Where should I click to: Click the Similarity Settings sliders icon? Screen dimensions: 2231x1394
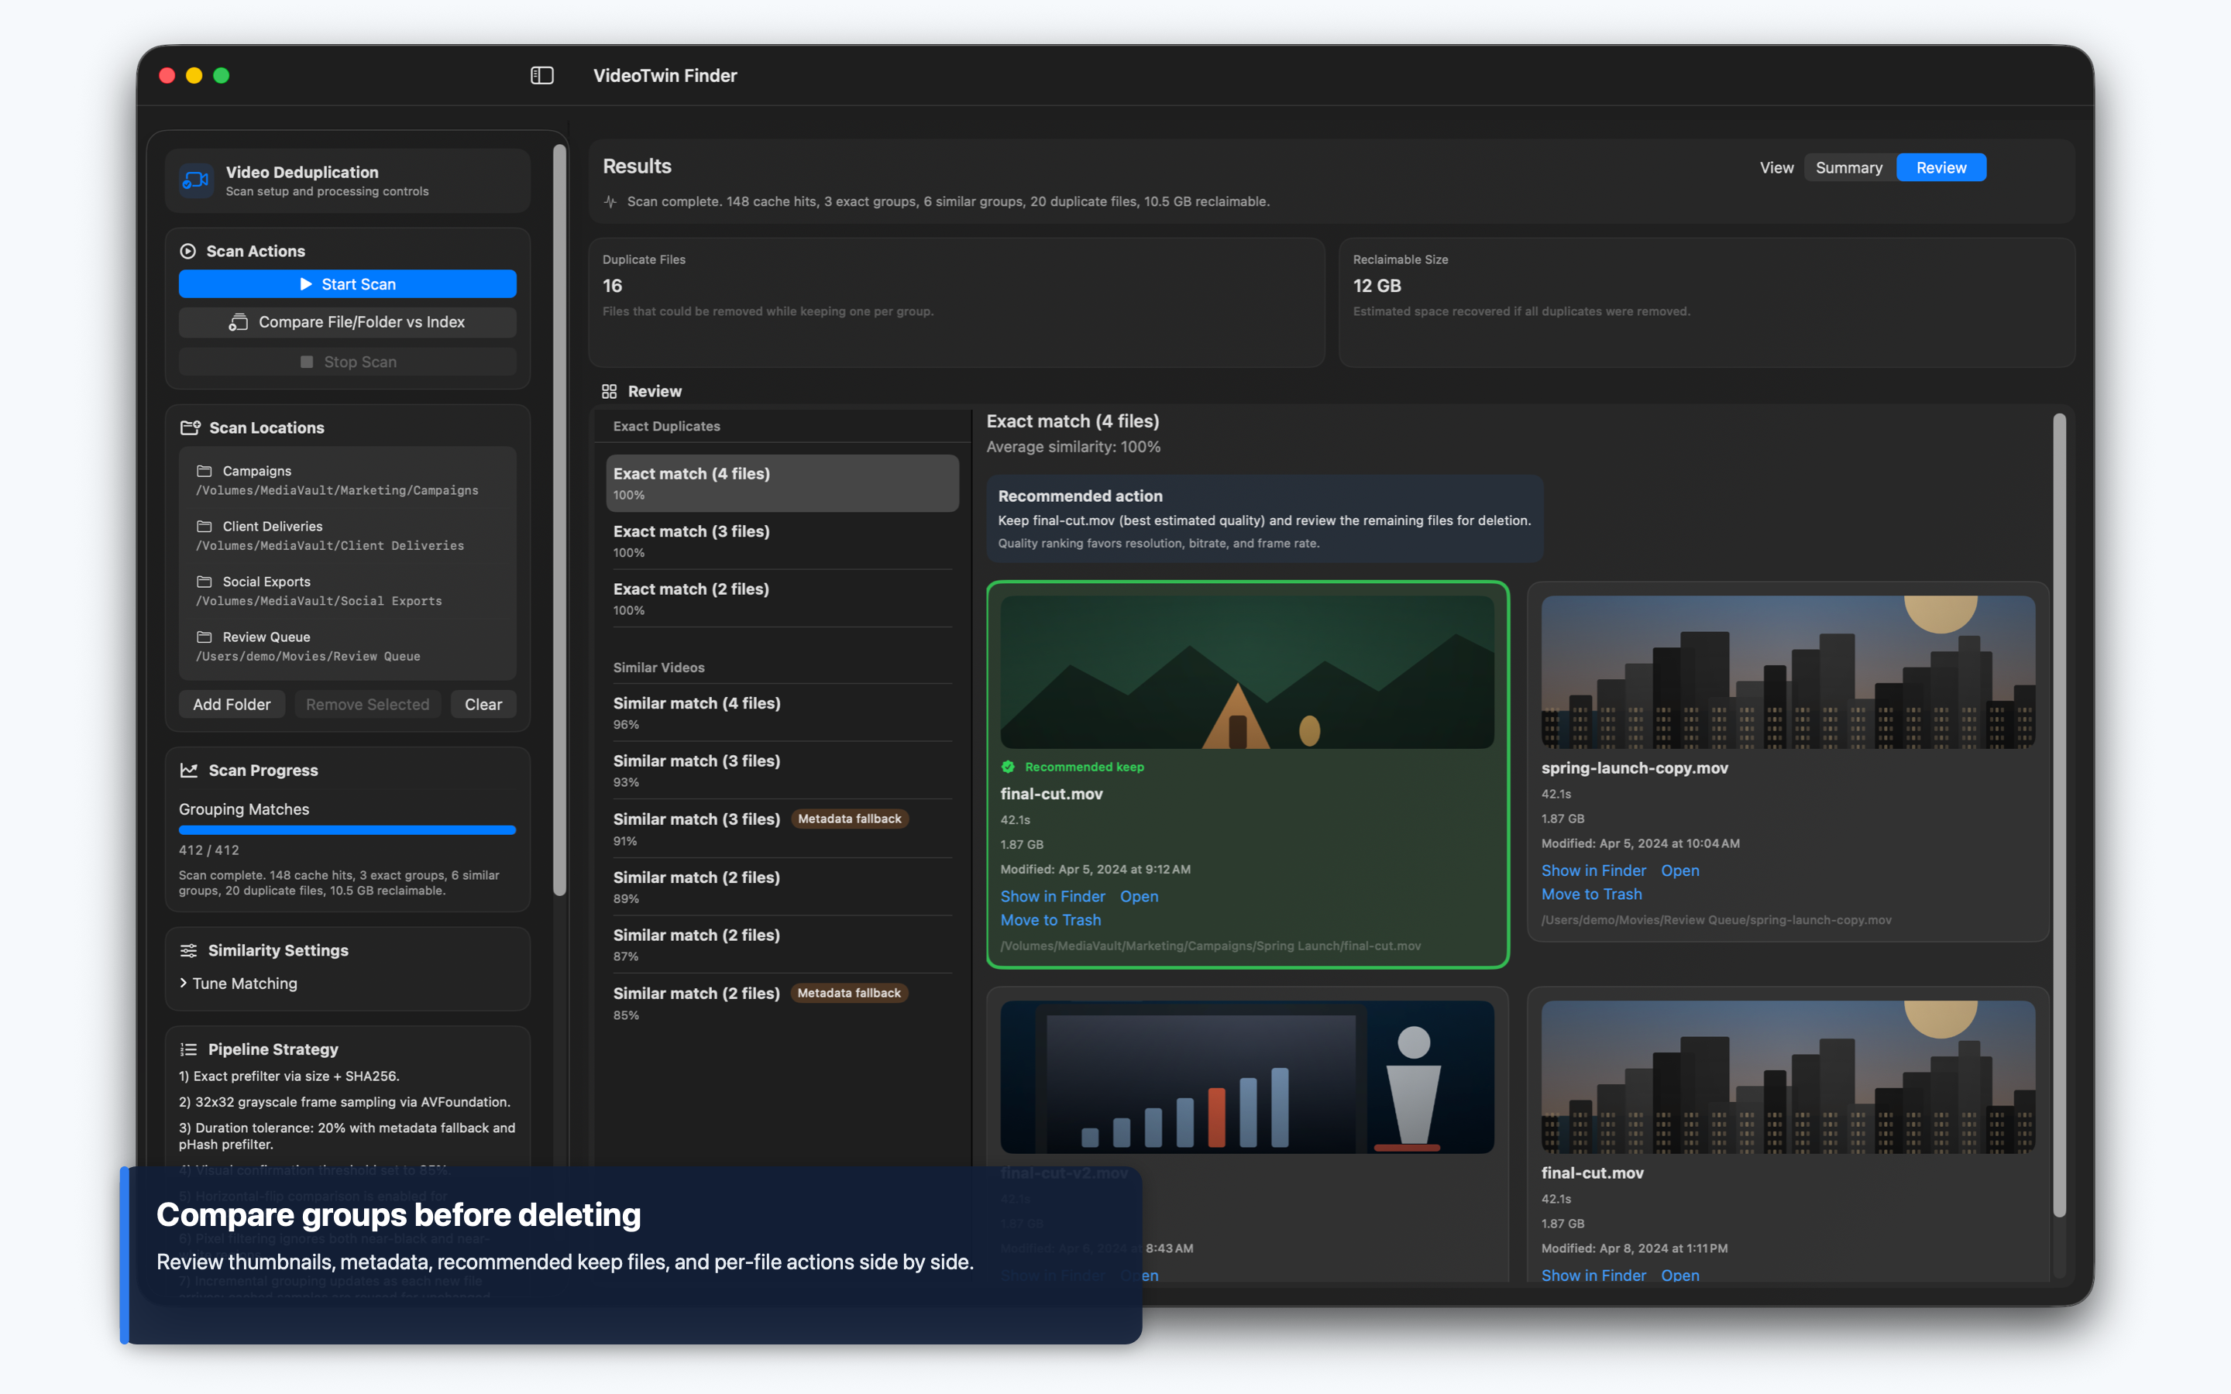point(189,950)
